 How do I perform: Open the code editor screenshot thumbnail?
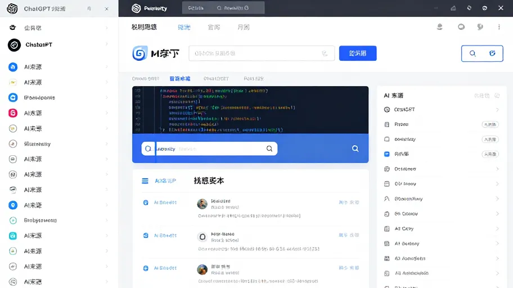click(250, 110)
